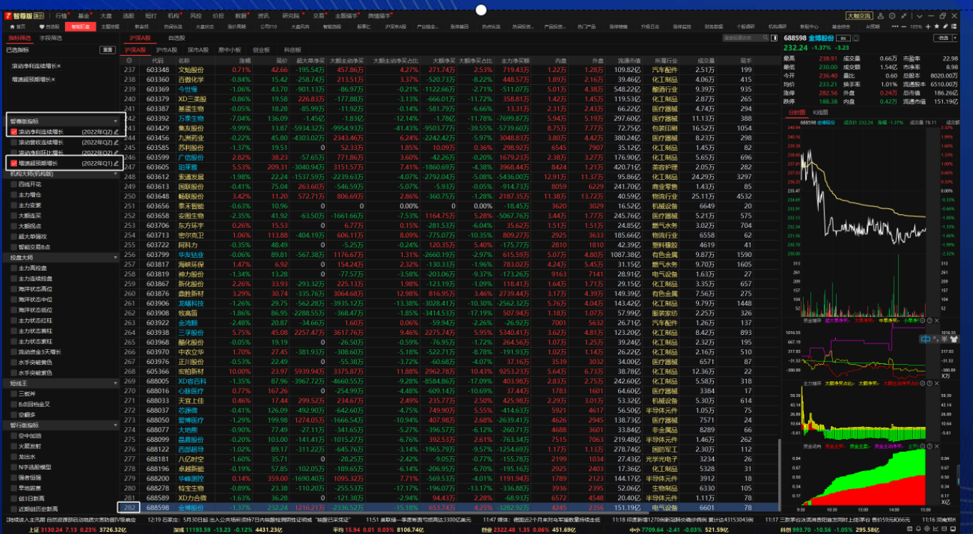Open the settings gear icon in title bar

pos(892,16)
